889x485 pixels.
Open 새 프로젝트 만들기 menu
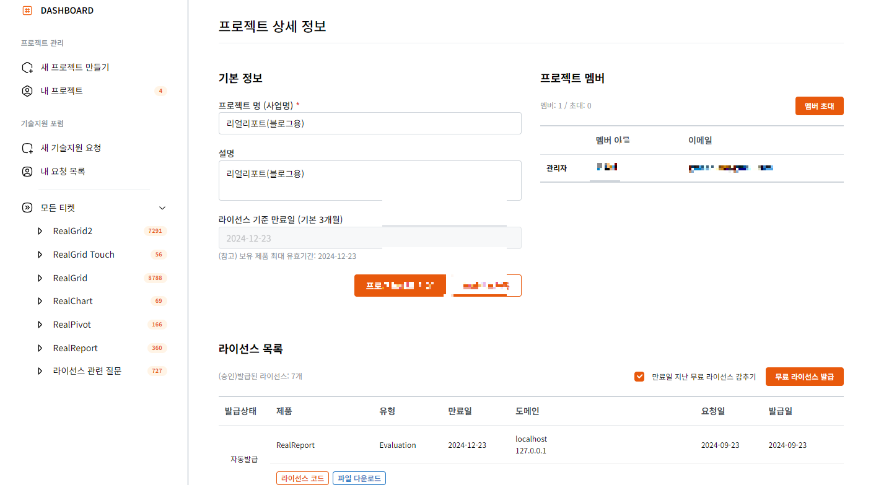pos(75,68)
